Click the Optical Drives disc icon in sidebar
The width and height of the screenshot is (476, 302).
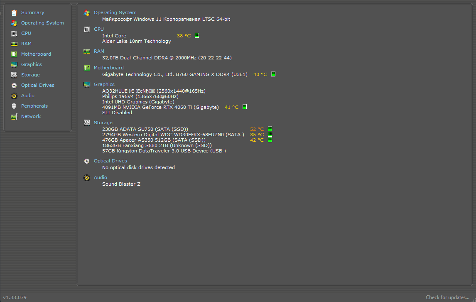click(x=14, y=85)
